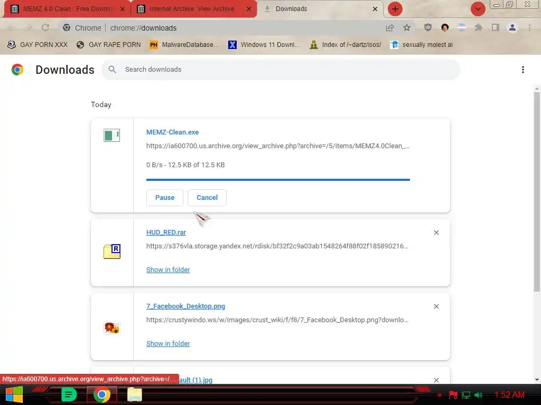The height and width of the screenshot is (405, 541).
Task: Bookmark this page with the star icon
Action: tap(407, 27)
